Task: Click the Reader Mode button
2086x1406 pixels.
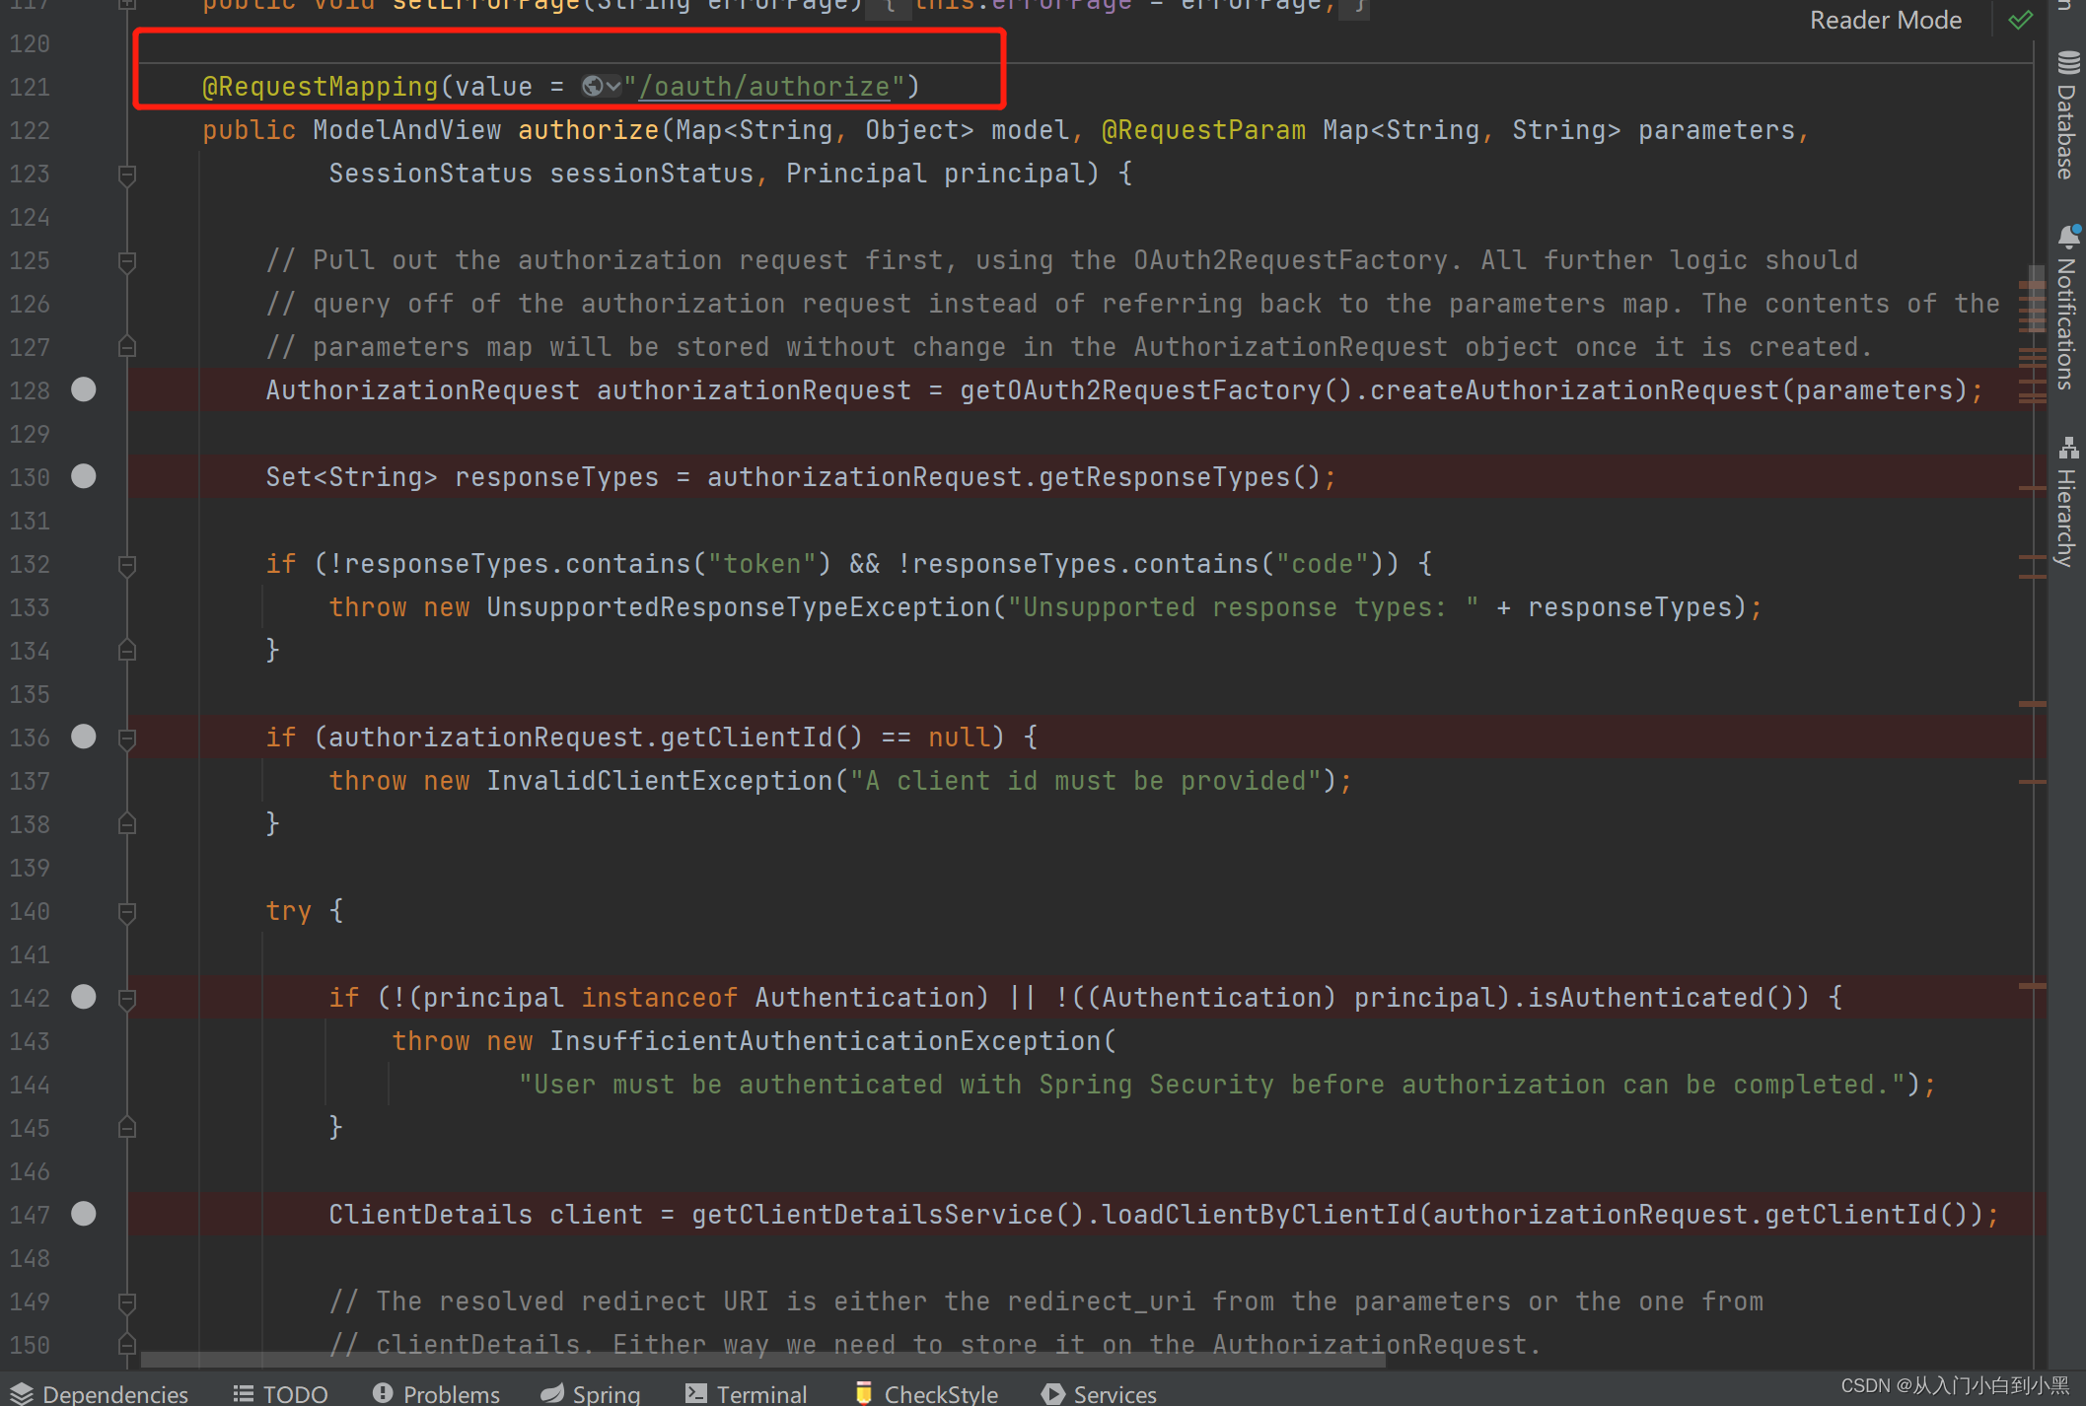Action: (1885, 20)
